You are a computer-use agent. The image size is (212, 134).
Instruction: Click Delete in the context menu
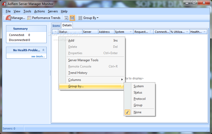point(91,47)
